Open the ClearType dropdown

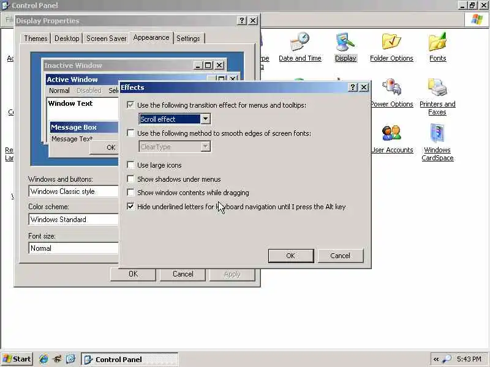[205, 147]
